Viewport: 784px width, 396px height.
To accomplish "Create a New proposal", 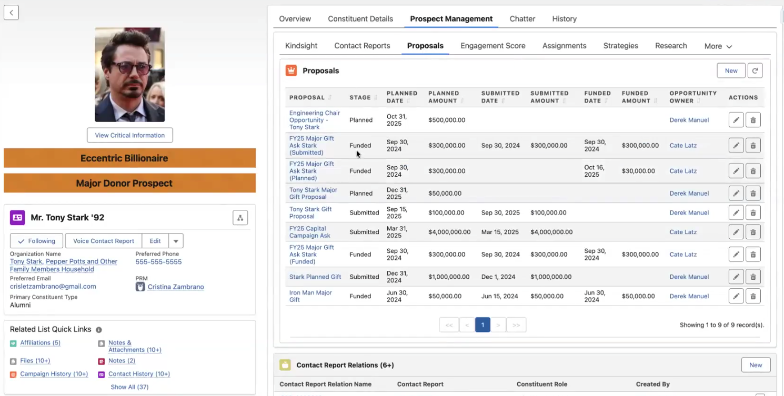I will (x=731, y=70).
